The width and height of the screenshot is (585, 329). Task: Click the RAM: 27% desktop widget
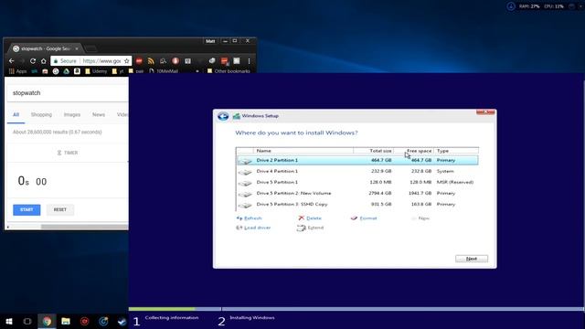point(529,6)
